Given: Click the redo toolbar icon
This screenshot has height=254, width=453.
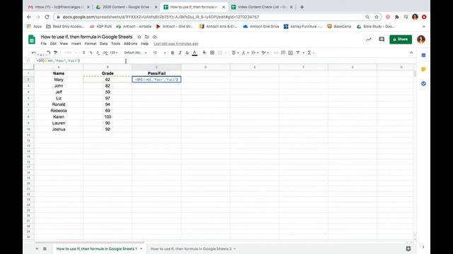Looking at the screenshot, I should click(x=48, y=53).
